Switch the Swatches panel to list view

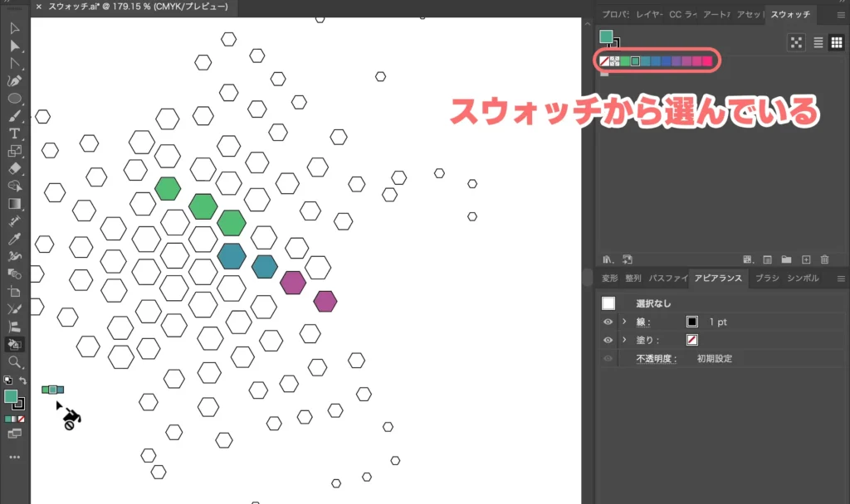point(818,43)
